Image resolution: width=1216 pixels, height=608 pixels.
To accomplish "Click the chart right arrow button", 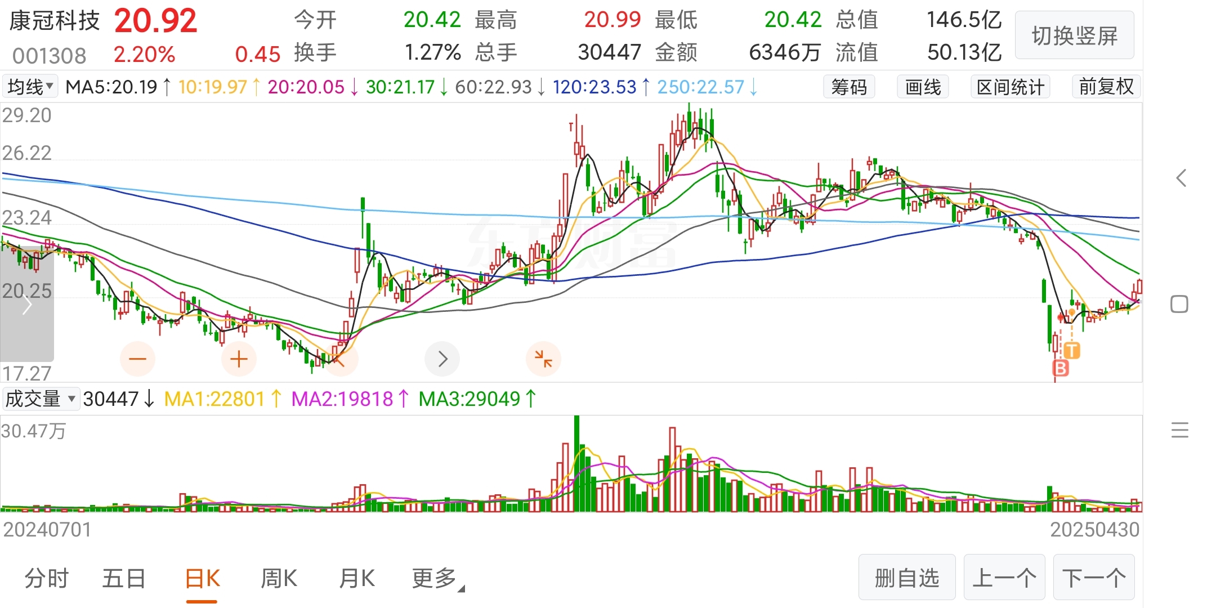I will tap(442, 359).
